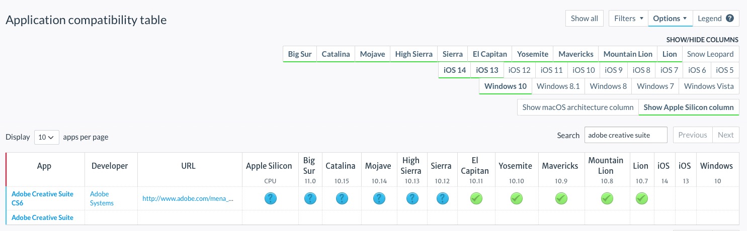The height and width of the screenshot is (231, 747).
Task: Hide the Windows 10 column
Action: click(505, 86)
